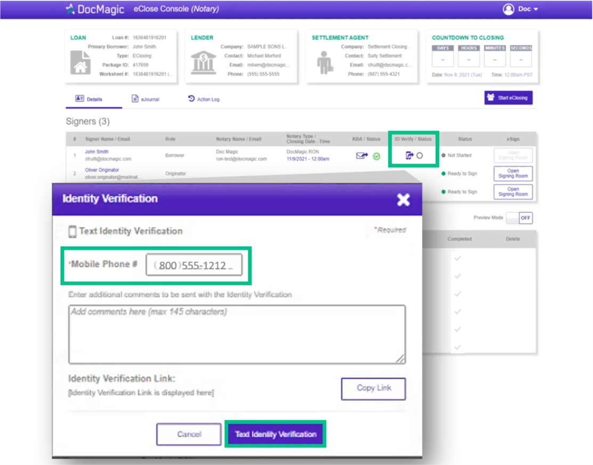Click the loan house document icon
The image size is (593, 465).
[80, 62]
